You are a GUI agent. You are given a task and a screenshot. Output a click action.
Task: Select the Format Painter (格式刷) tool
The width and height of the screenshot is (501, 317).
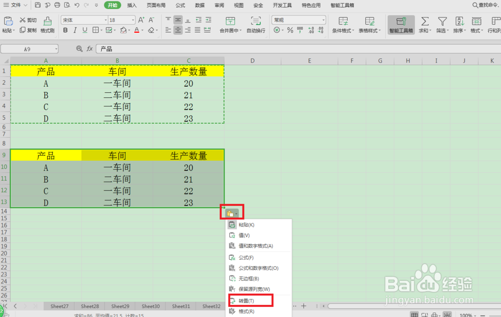click(x=47, y=25)
